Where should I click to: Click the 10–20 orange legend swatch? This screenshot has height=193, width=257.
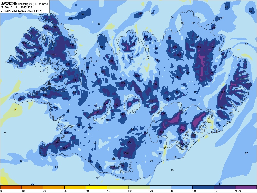pyautogui.click(x=32, y=187)
